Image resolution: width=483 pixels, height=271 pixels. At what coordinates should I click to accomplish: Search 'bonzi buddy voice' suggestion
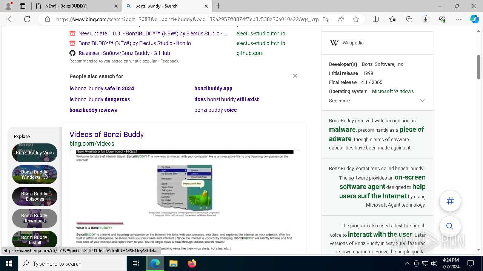[215, 110]
